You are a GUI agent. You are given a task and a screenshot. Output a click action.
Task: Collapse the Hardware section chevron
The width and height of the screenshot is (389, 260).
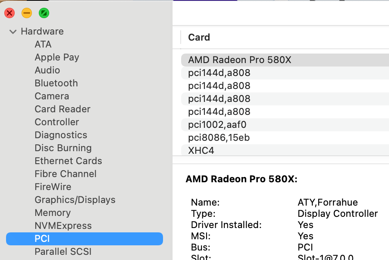click(x=13, y=32)
